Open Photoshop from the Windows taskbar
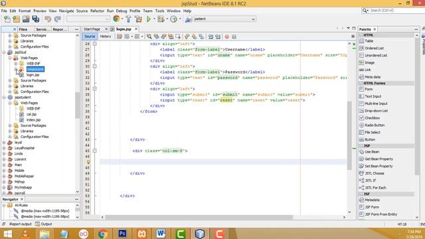 [x=122, y=234]
